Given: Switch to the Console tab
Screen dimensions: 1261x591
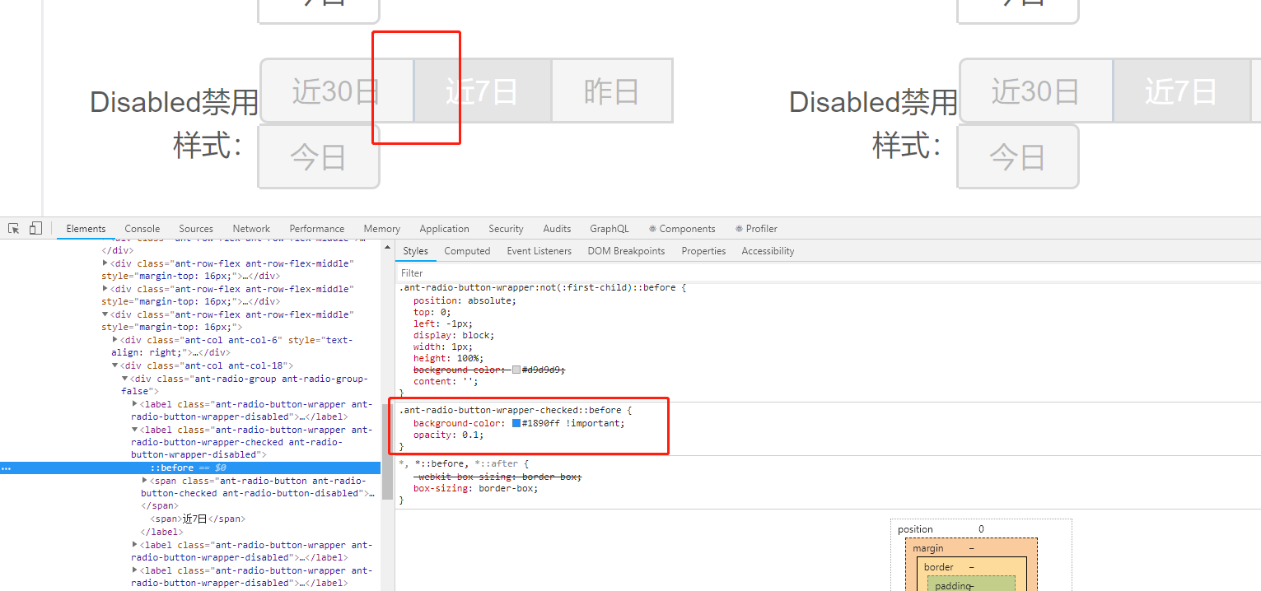Looking at the screenshot, I should 142,229.
